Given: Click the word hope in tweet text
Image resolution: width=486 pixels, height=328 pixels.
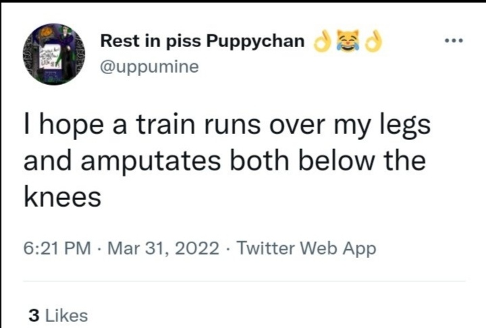Looking at the screenshot, I should (72, 126).
